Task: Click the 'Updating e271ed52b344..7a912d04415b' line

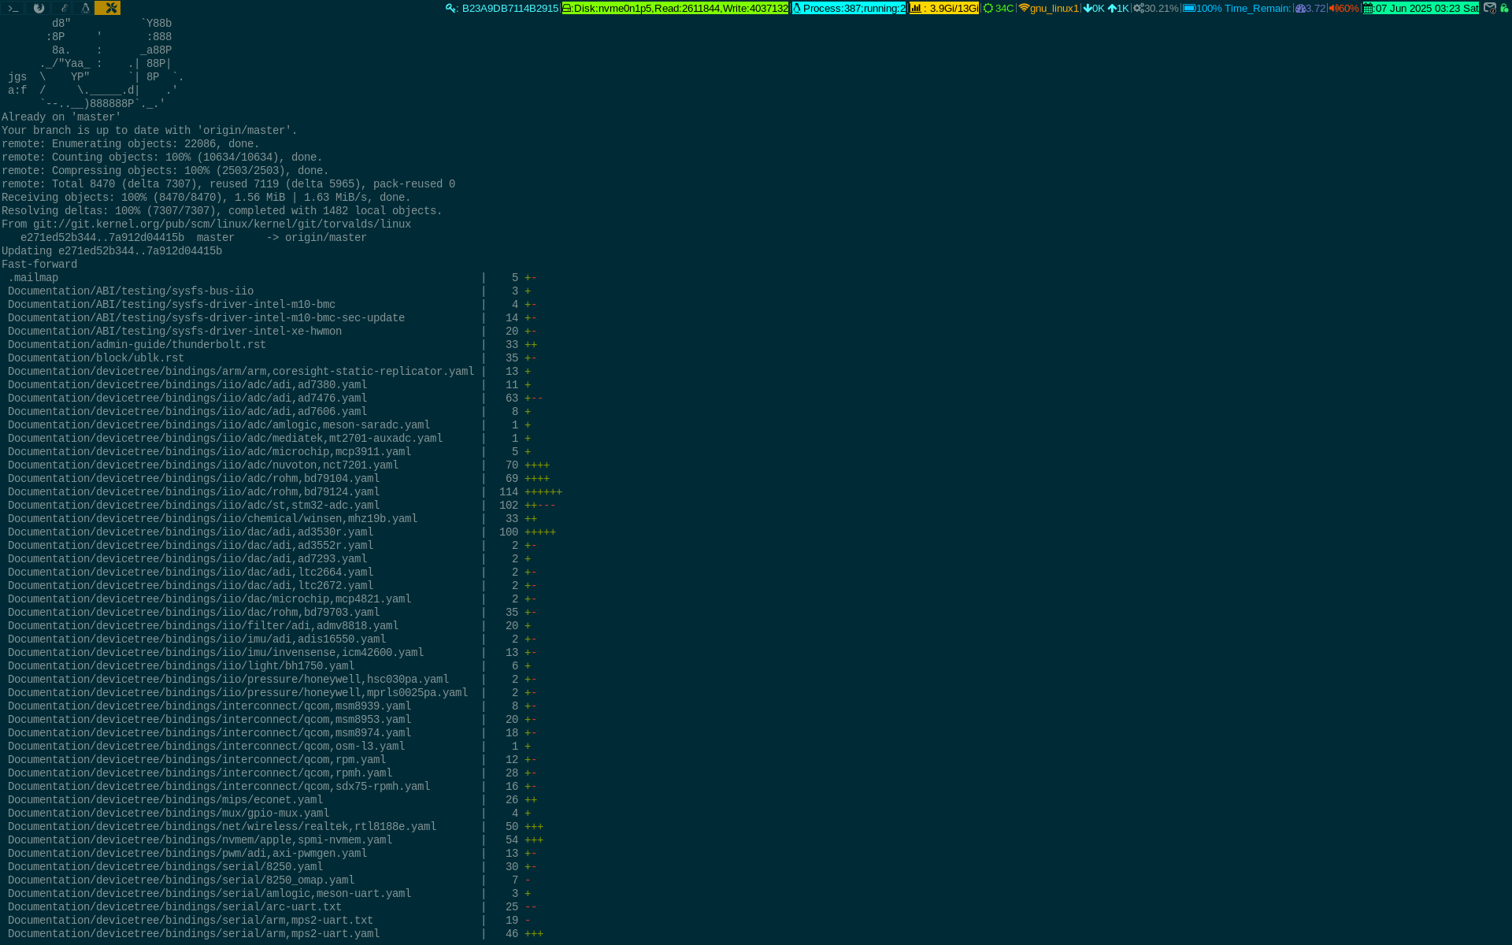Action: 112,251
